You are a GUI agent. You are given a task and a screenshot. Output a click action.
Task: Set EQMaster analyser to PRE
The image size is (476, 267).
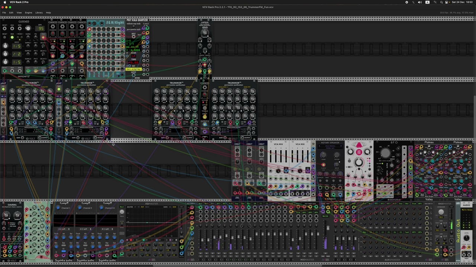click(139, 207)
